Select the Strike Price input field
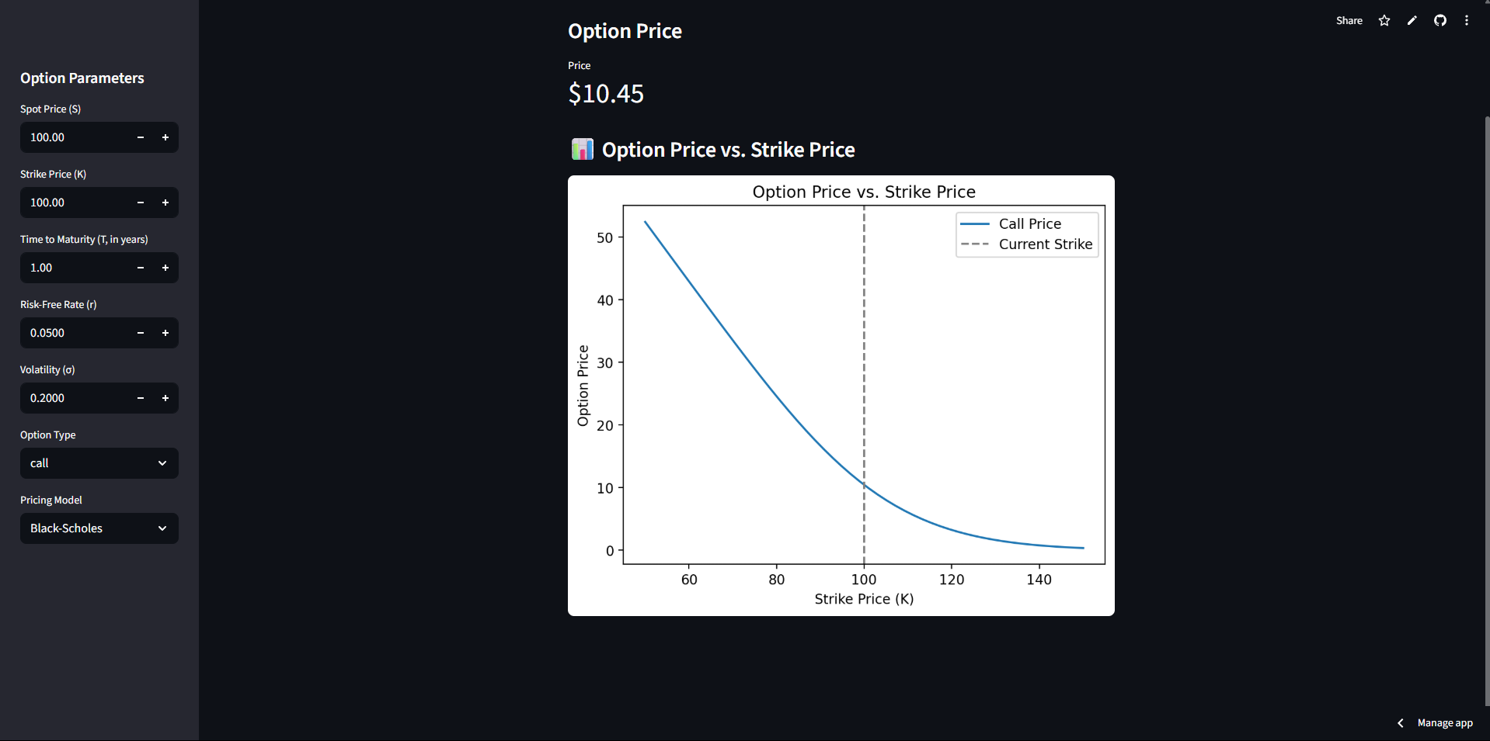Screen dimensions: 1490x741 pyautogui.click(x=74, y=203)
